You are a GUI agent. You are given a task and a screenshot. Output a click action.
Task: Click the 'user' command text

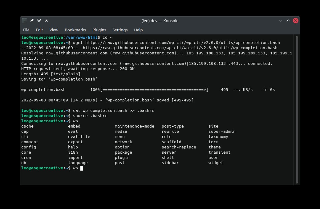pos(213,158)
